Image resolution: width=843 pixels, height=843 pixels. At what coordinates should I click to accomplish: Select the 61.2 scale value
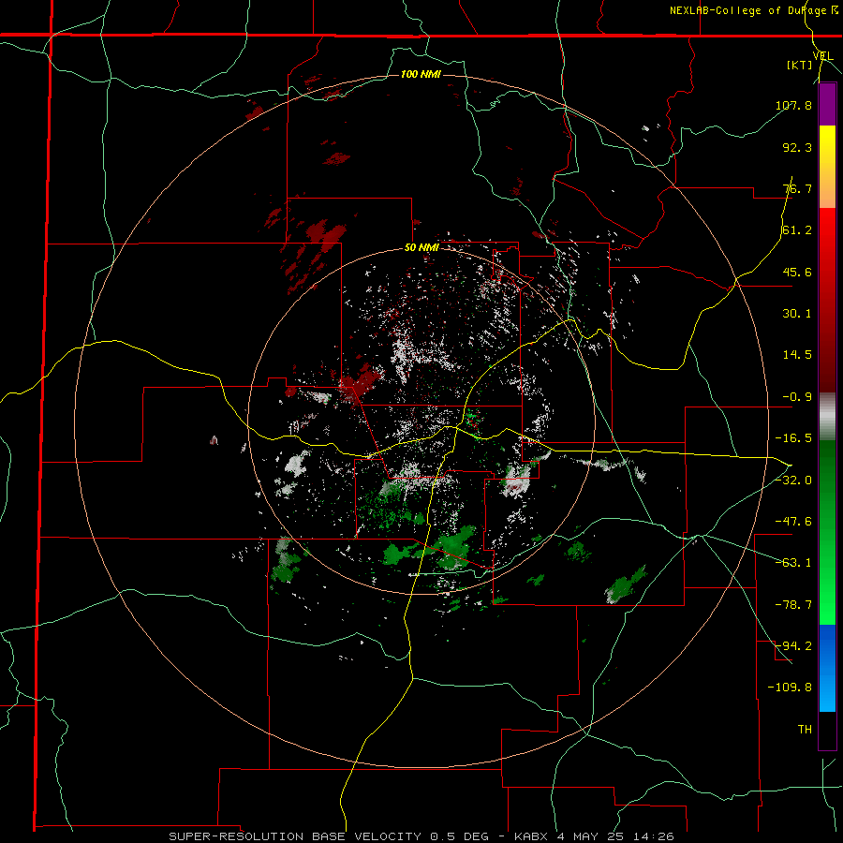pyautogui.click(x=797, y=230)
